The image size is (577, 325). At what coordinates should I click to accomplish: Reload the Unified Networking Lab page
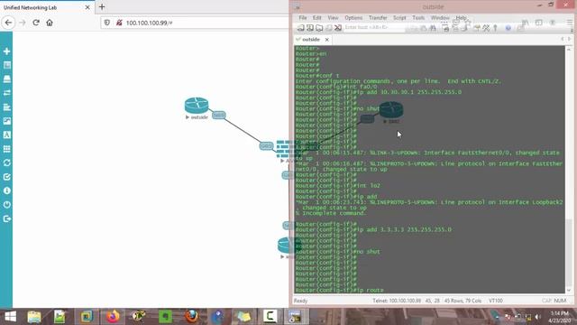36,23
